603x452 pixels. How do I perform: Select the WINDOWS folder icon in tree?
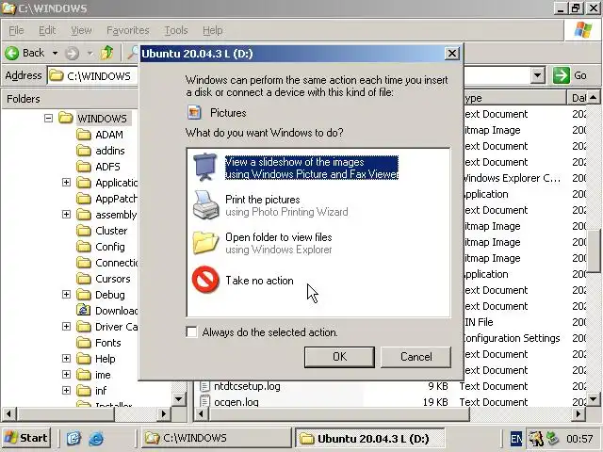66,118
